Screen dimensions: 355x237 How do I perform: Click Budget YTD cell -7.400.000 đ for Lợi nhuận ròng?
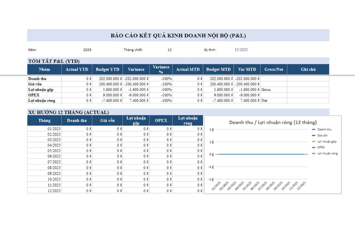tap(107, 100)
